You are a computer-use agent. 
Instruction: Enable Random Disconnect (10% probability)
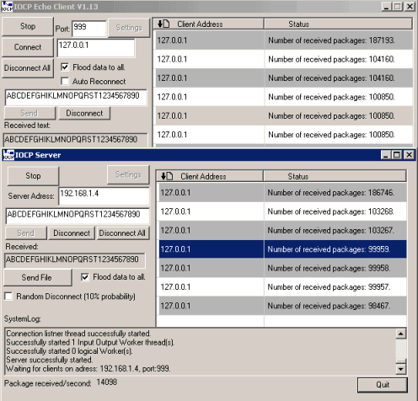click(x=8, y=297)
